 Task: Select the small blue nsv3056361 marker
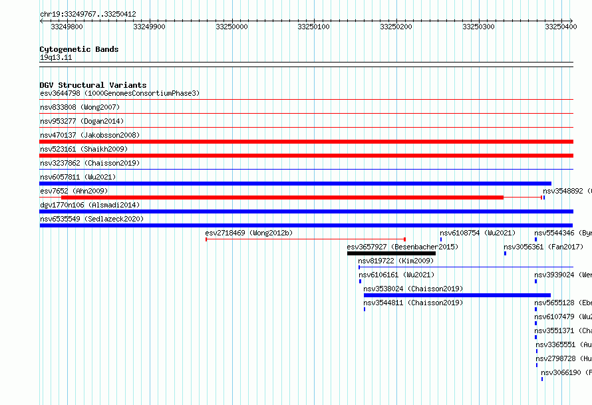point(505,253)
